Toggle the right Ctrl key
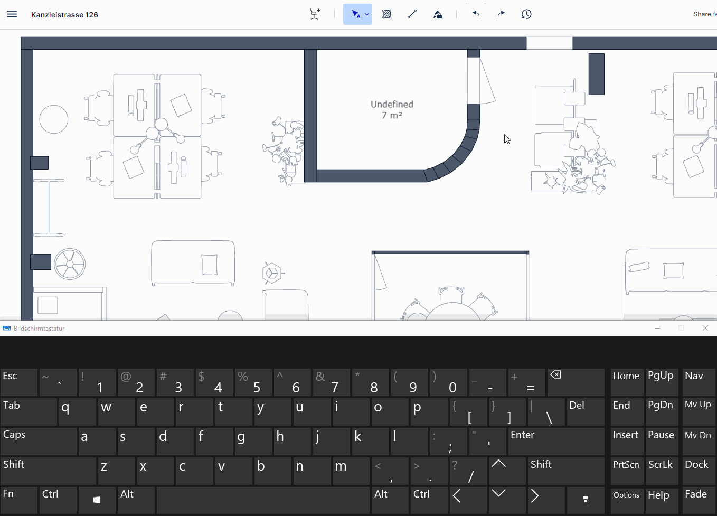This screenshot has width=717, height=516. click(429, 501)
